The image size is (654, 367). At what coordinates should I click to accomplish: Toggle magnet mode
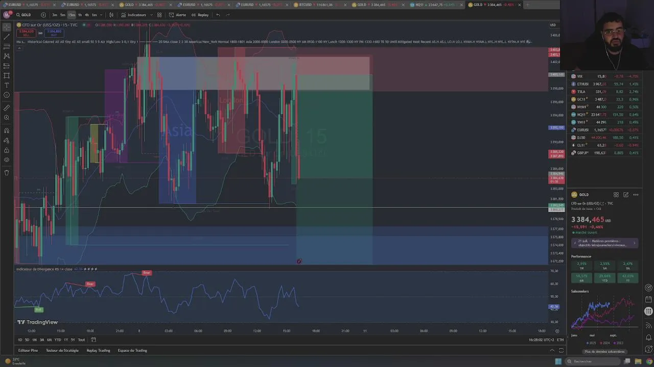[7, 130]
